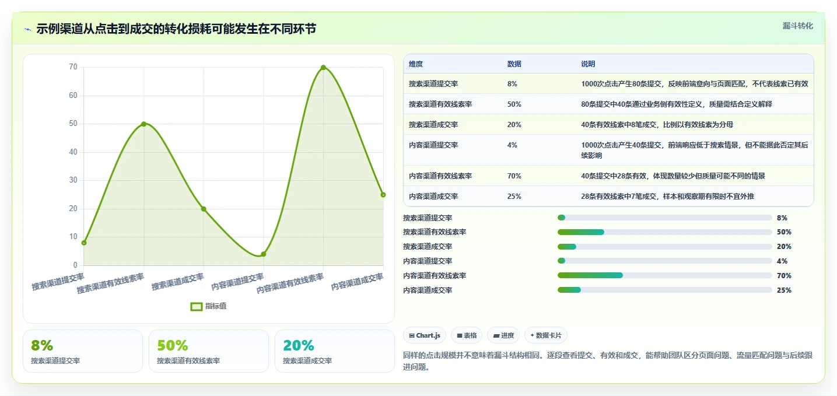Image resolution: width=837 pixels, height=396 pixels.
Task: Select the 内容渠道有效线索率 cell in the table
Action: 440,176
